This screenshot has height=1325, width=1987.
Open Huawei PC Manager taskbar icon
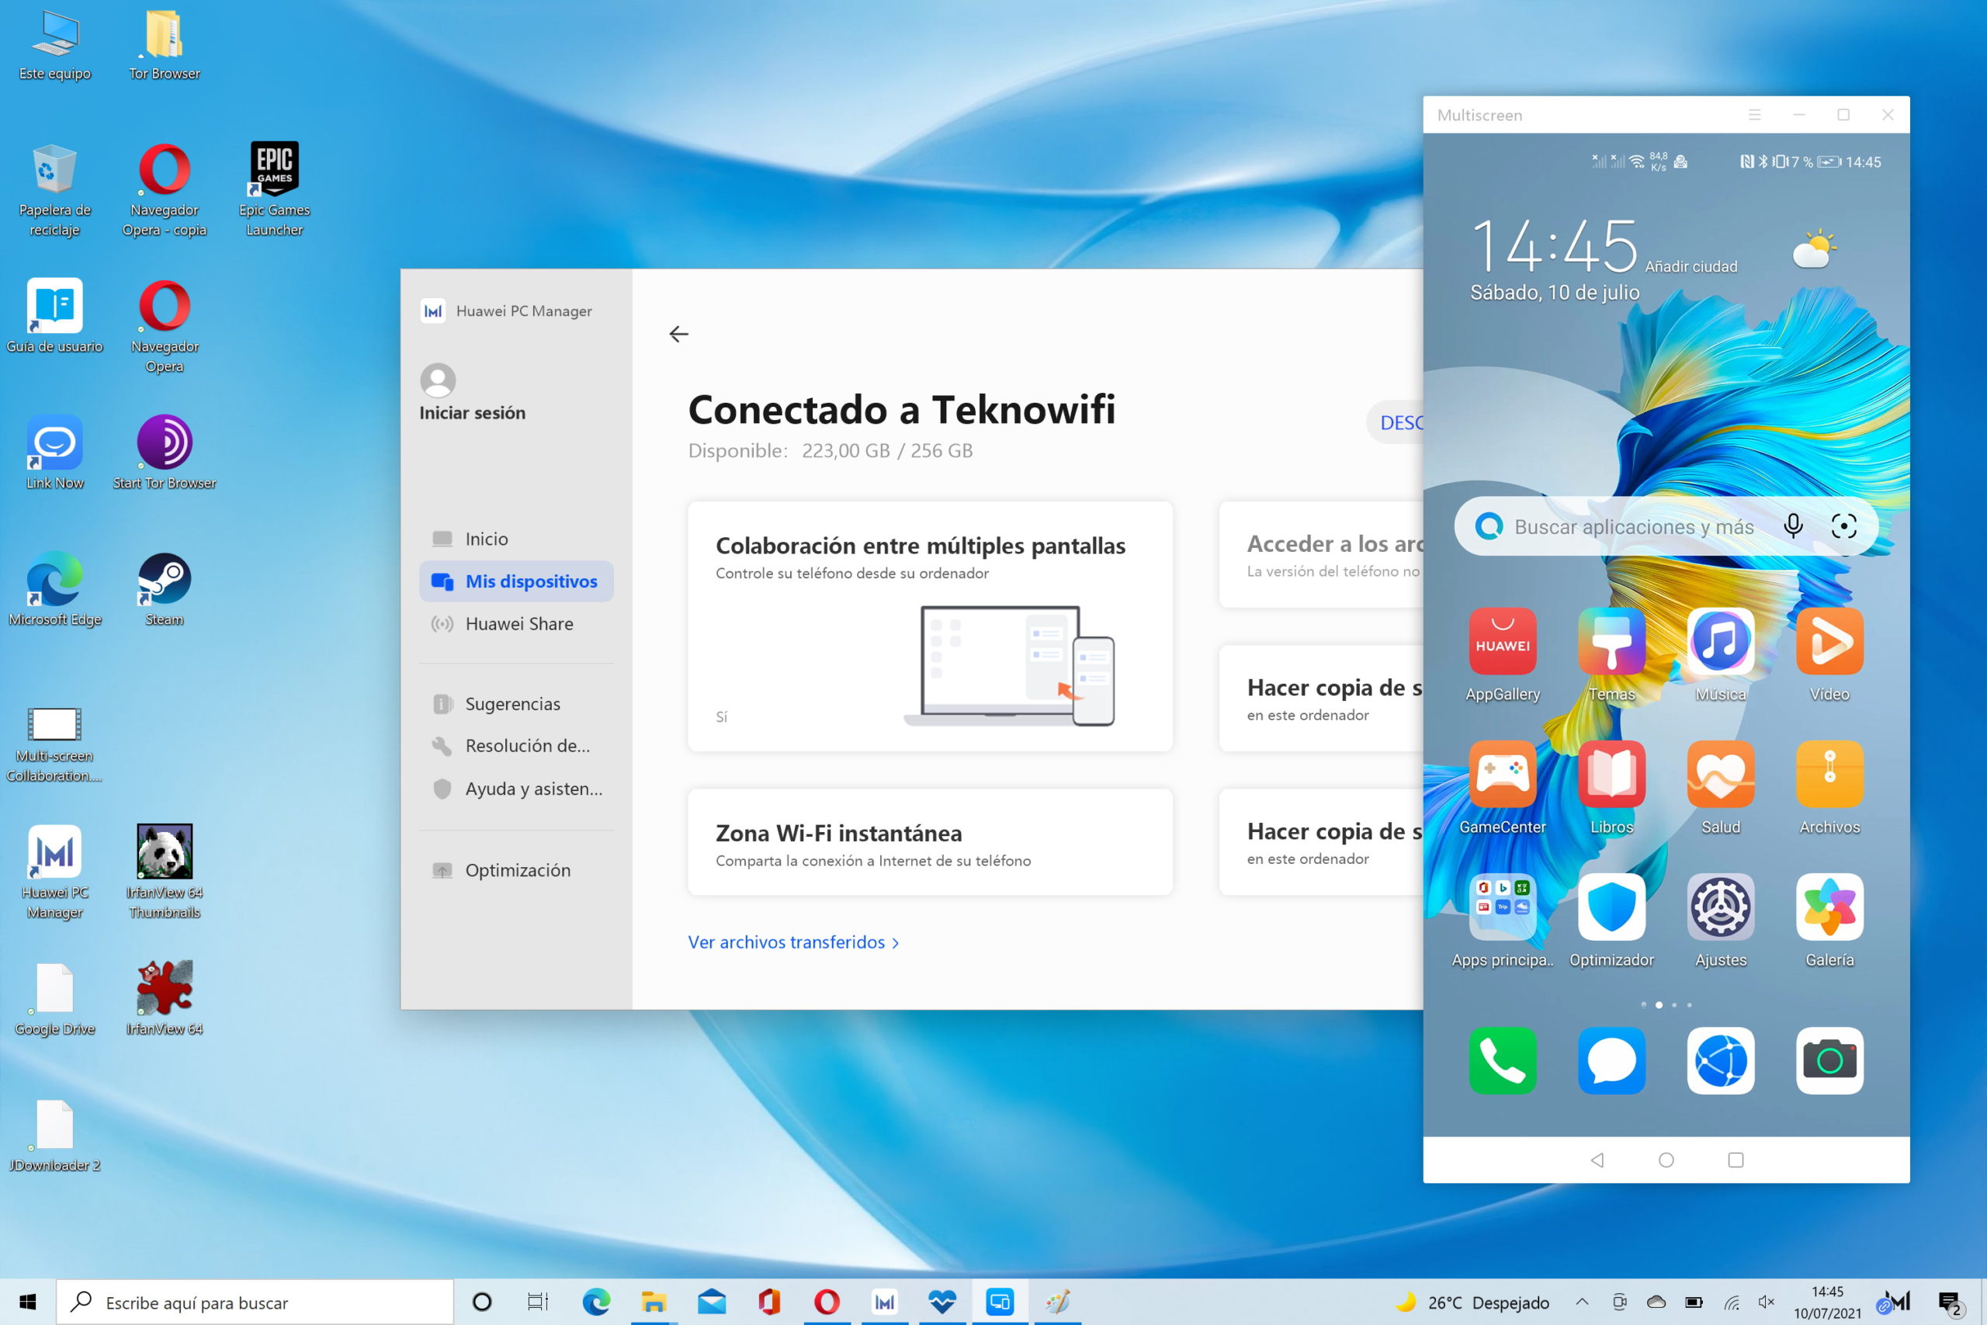(x=884, y=1302)
